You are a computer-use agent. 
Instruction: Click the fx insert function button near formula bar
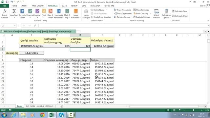[35, 26]
